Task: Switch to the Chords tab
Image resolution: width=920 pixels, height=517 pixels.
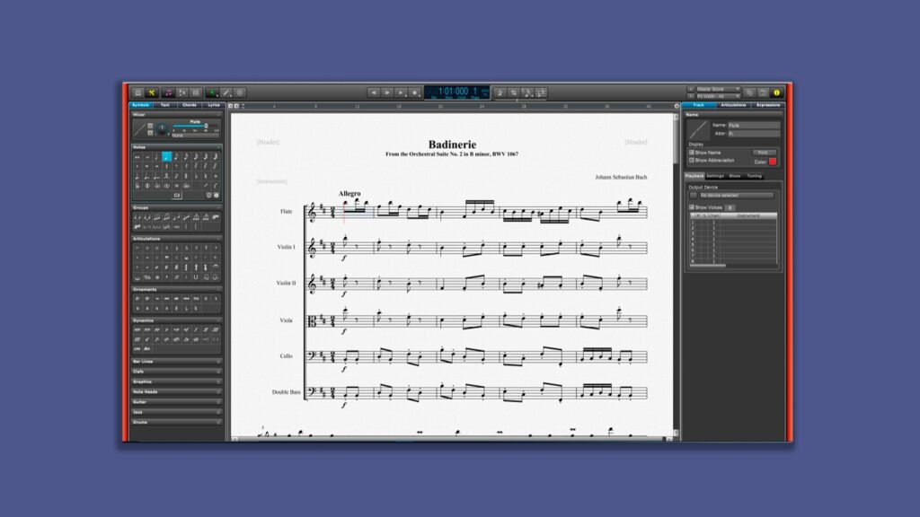Action: [x=189, y=105]
